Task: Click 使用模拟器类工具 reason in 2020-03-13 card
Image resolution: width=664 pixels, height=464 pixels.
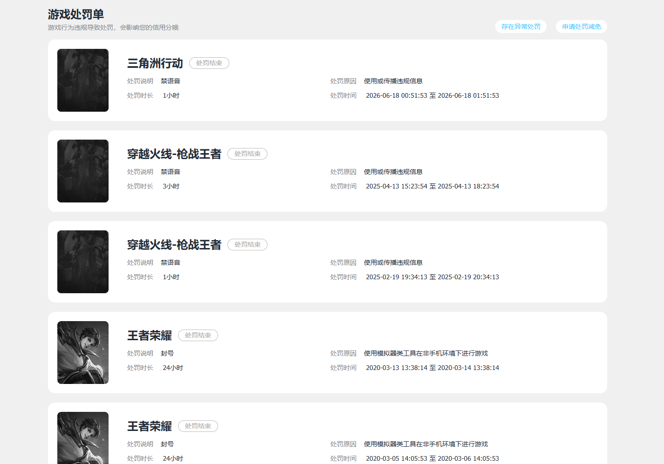Action: (x=426, y=353)
